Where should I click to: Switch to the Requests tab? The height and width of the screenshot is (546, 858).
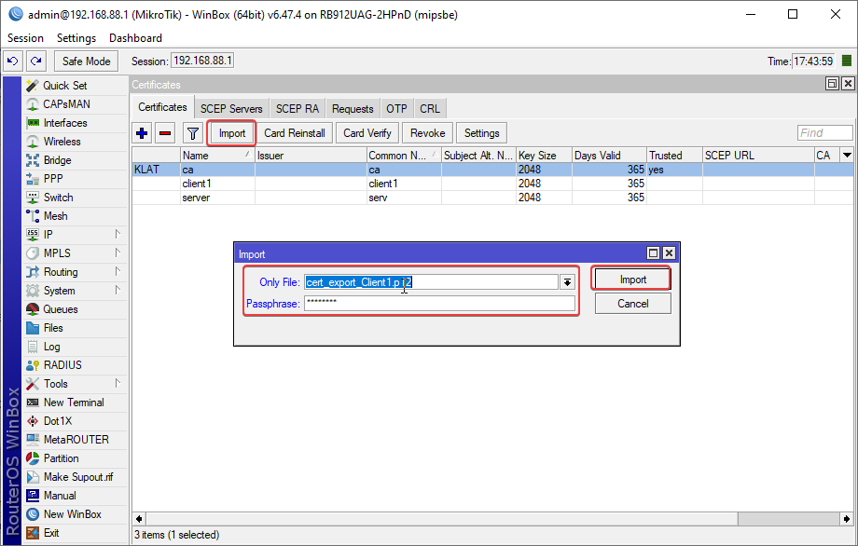tap(353, 108)
